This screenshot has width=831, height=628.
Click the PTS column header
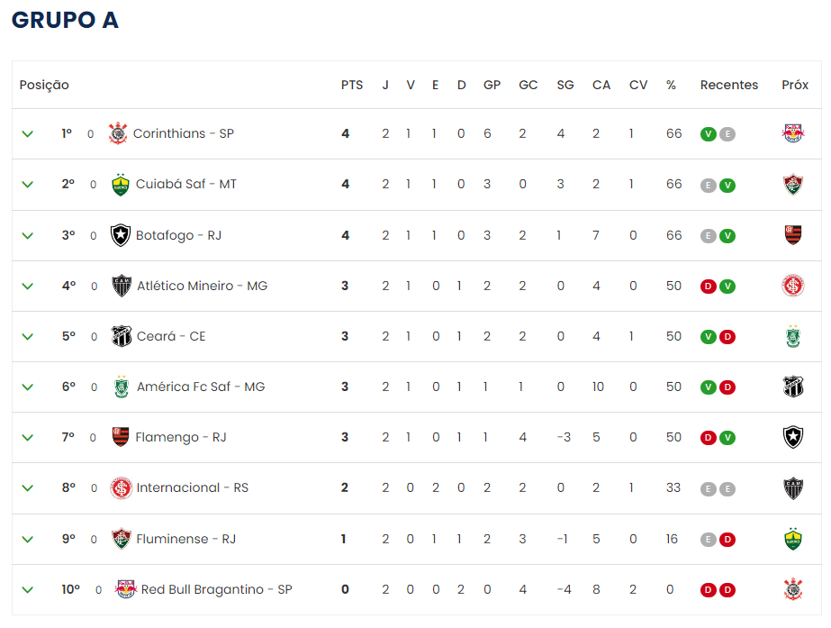[352, 85]
